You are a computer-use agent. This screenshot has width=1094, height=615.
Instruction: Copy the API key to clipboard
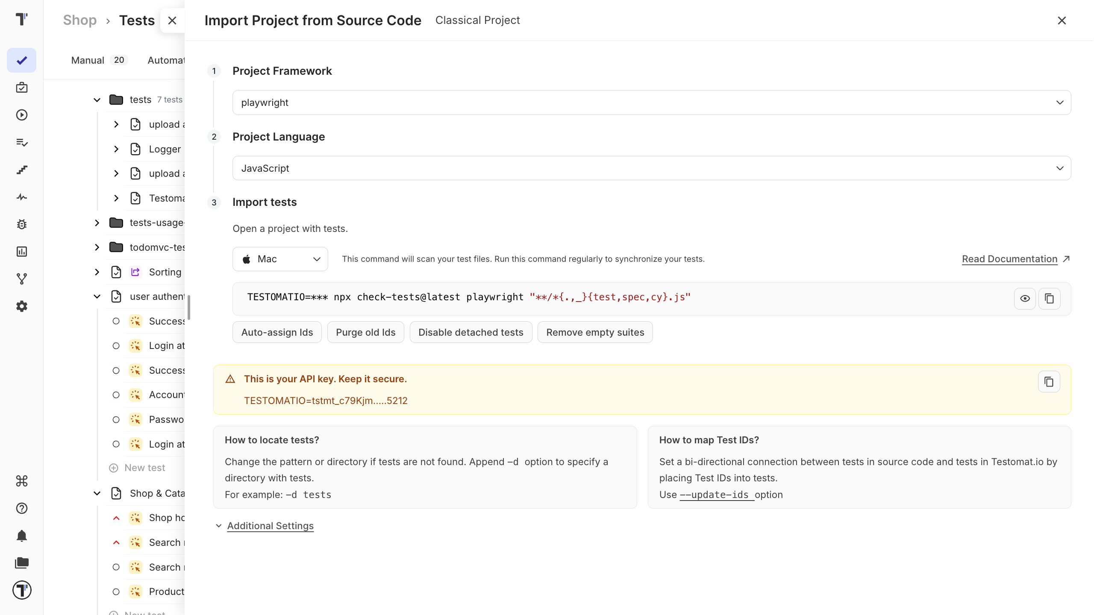[x=1049, y=381]
